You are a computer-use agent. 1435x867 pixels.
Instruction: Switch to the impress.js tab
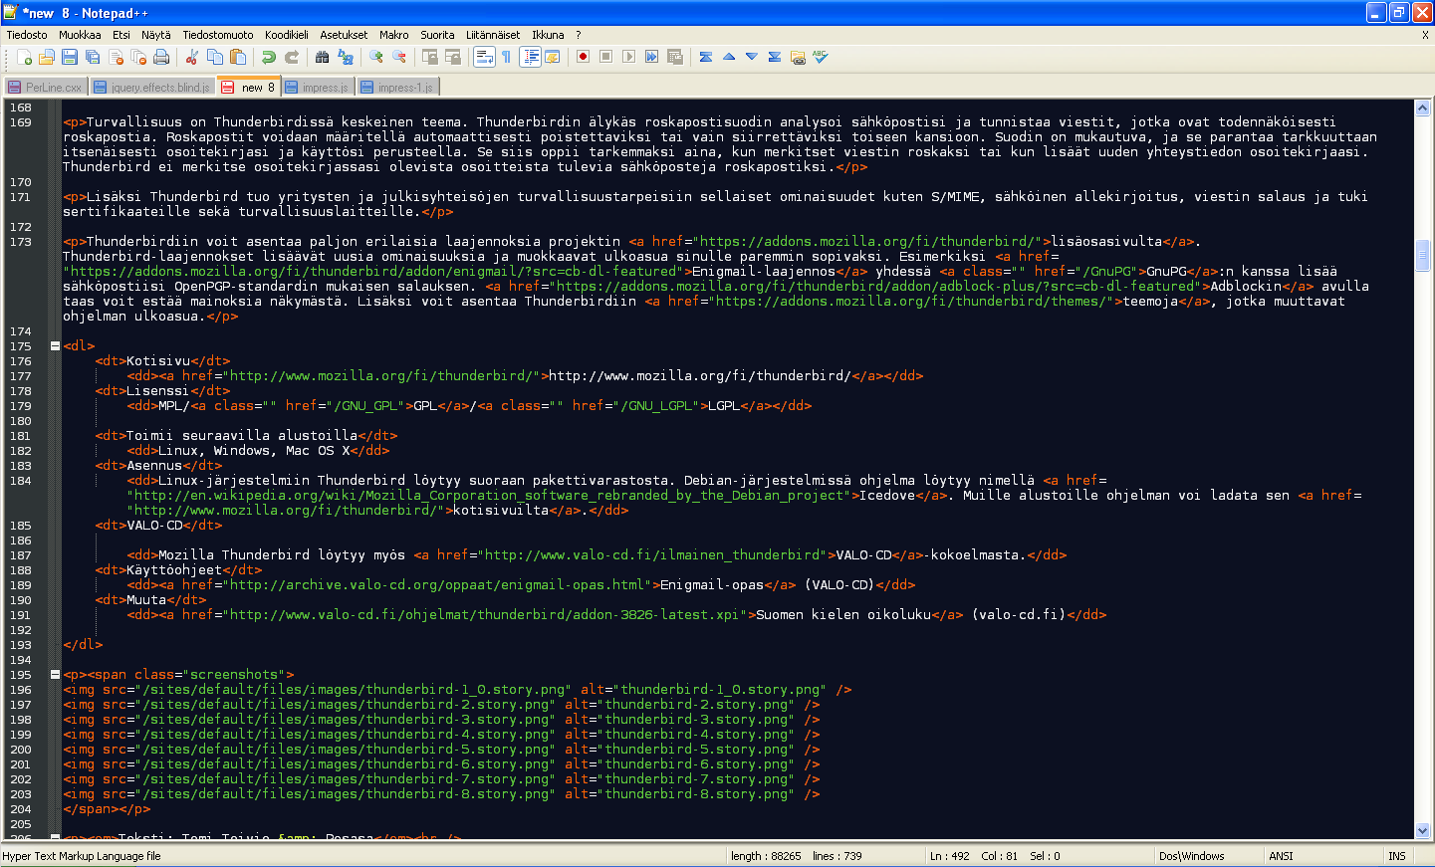(x=317, y=88)
